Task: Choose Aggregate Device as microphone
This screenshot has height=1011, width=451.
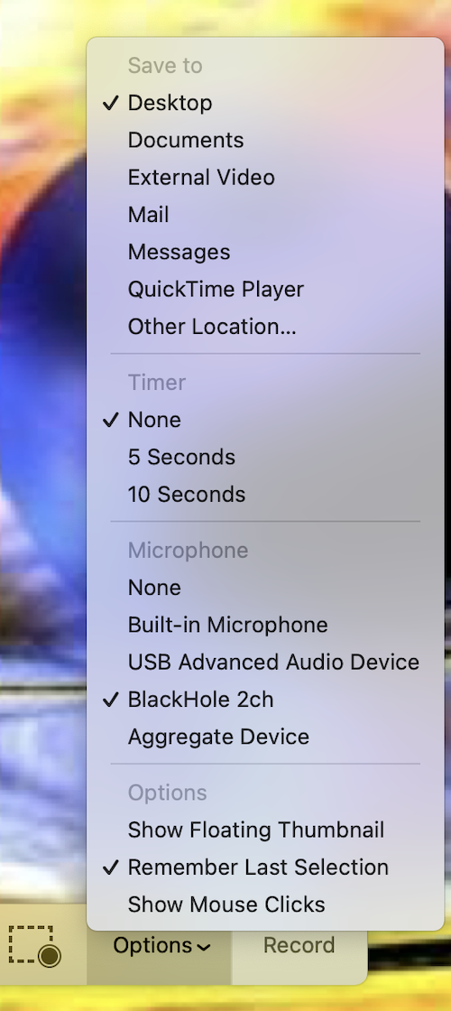Action: 265,737
